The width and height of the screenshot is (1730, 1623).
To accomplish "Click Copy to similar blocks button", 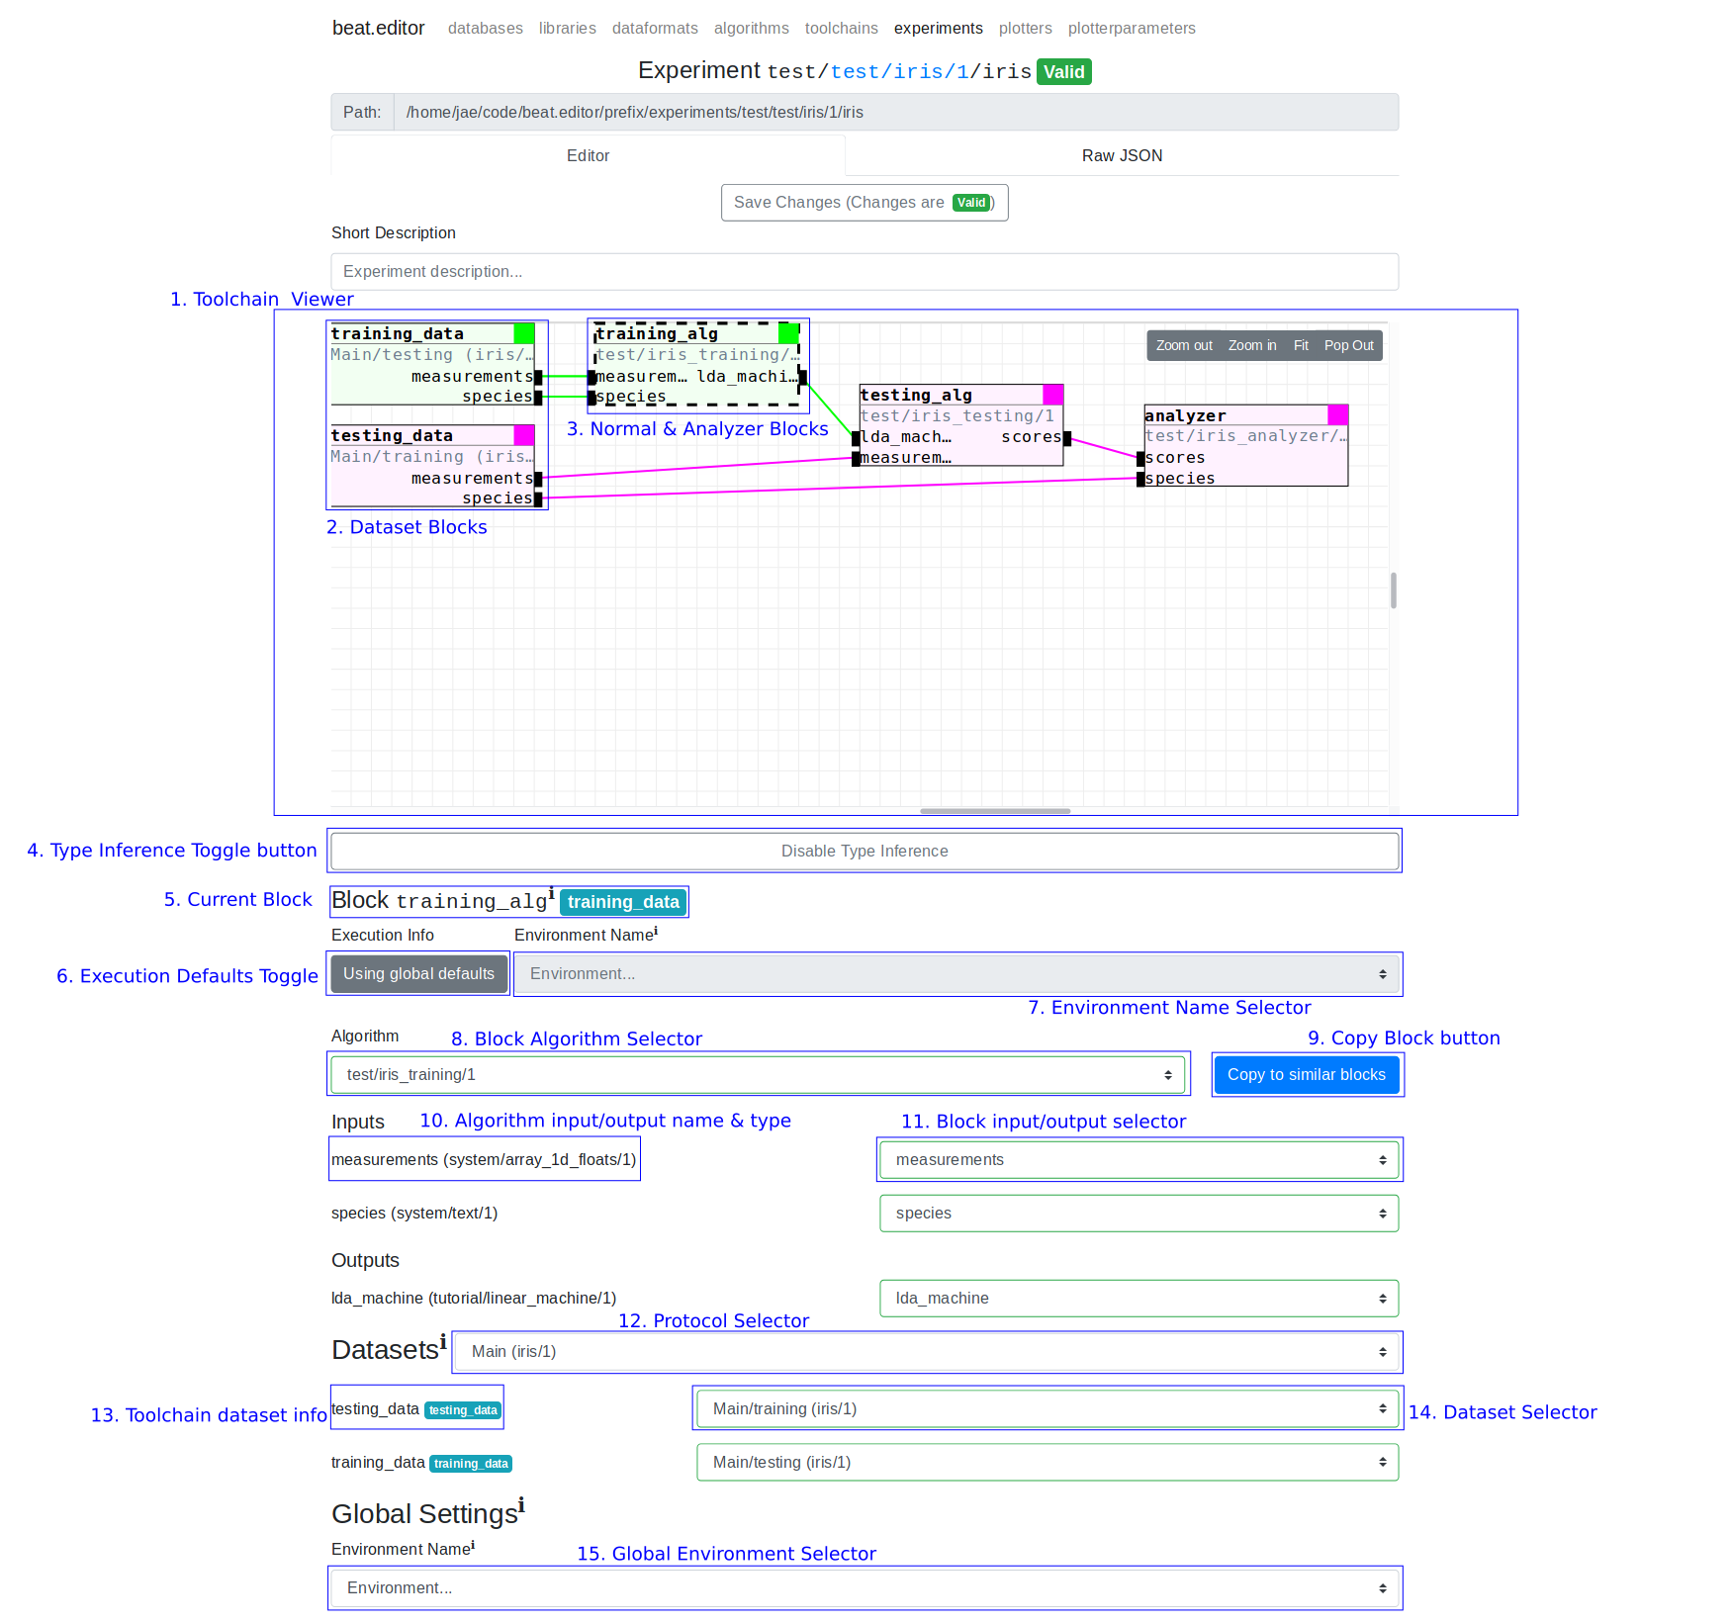I will [1306, 1075].
